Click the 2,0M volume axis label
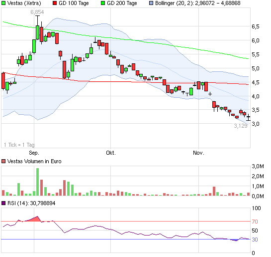 click(258, 176)
